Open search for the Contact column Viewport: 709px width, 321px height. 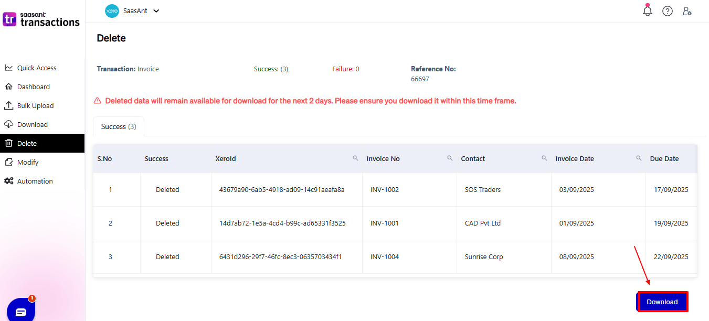point(544,157)
